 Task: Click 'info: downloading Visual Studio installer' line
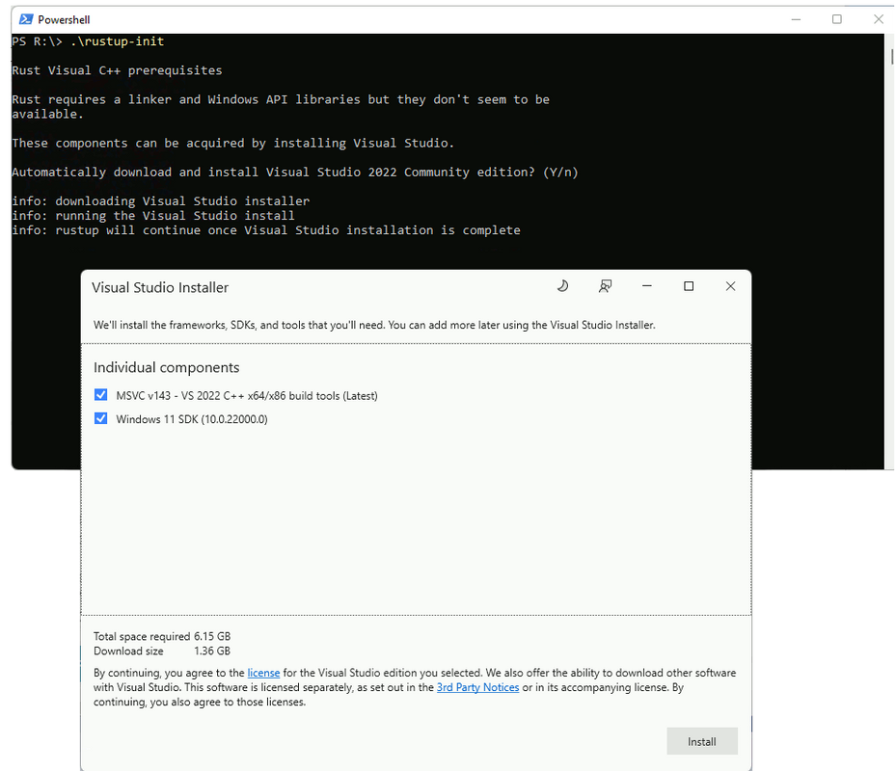click(160, 201)
